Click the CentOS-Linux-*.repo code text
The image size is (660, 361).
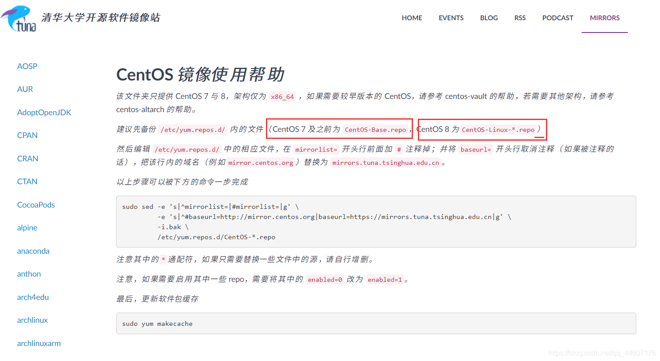[498, 130]
